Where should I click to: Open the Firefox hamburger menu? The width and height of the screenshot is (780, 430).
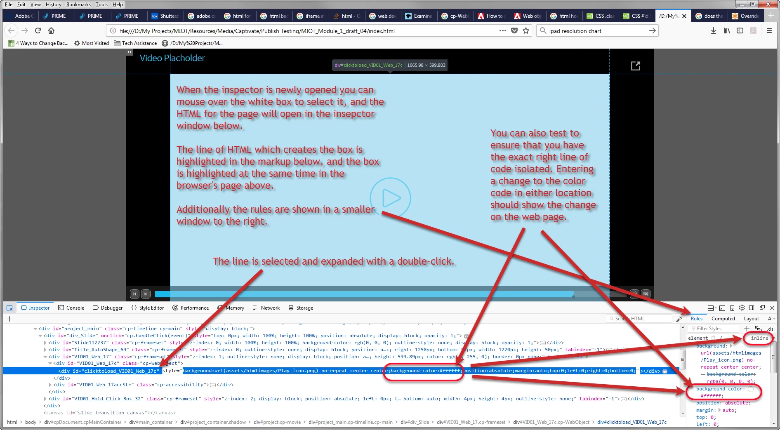[769, 31]
